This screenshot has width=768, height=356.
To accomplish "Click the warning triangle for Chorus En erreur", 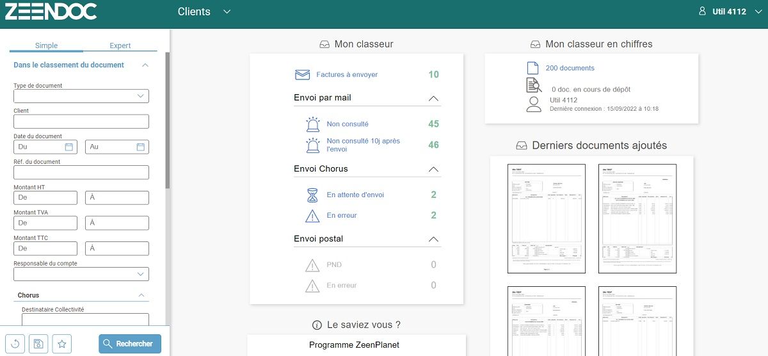I will coord(312,215).
